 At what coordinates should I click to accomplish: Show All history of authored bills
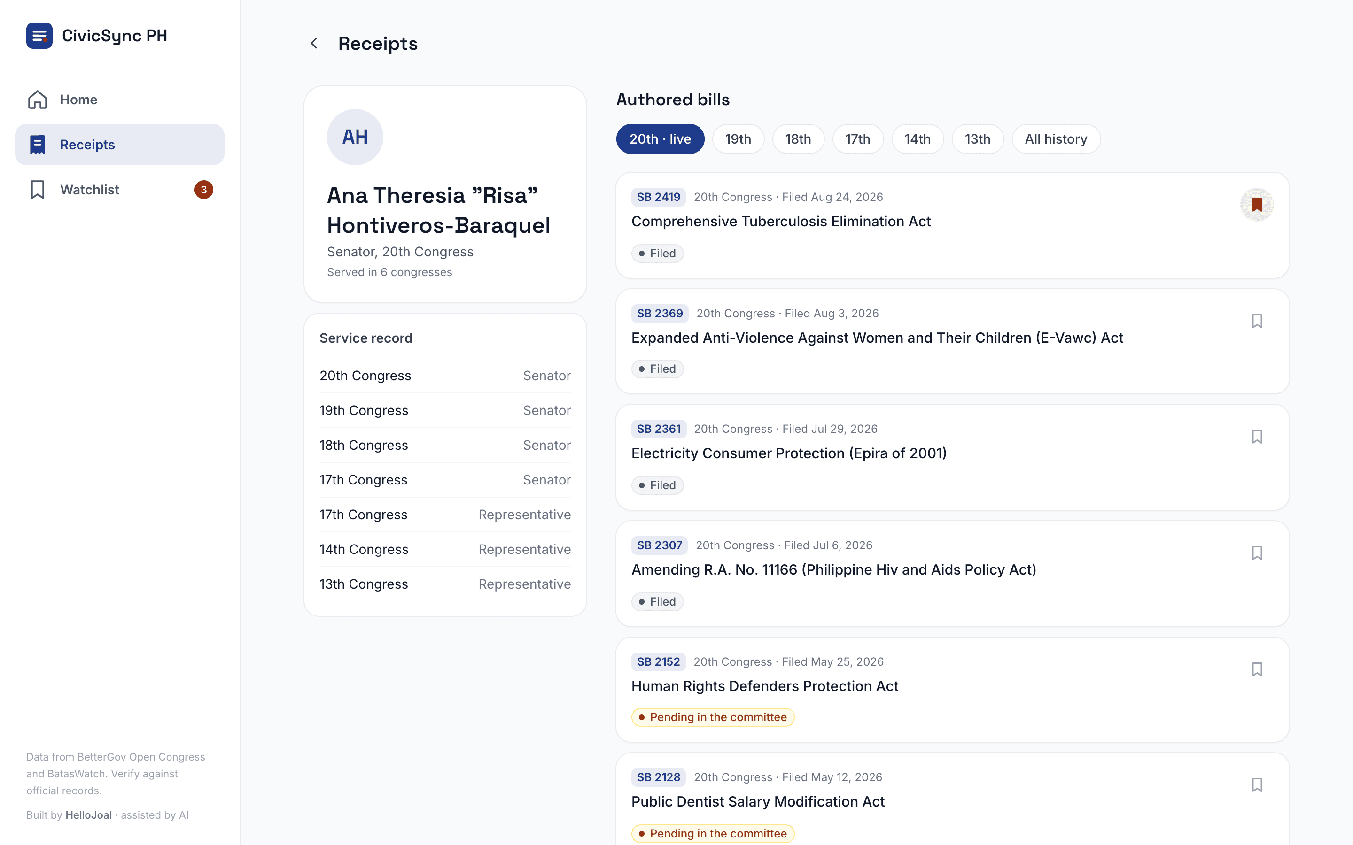(1056, 139)
